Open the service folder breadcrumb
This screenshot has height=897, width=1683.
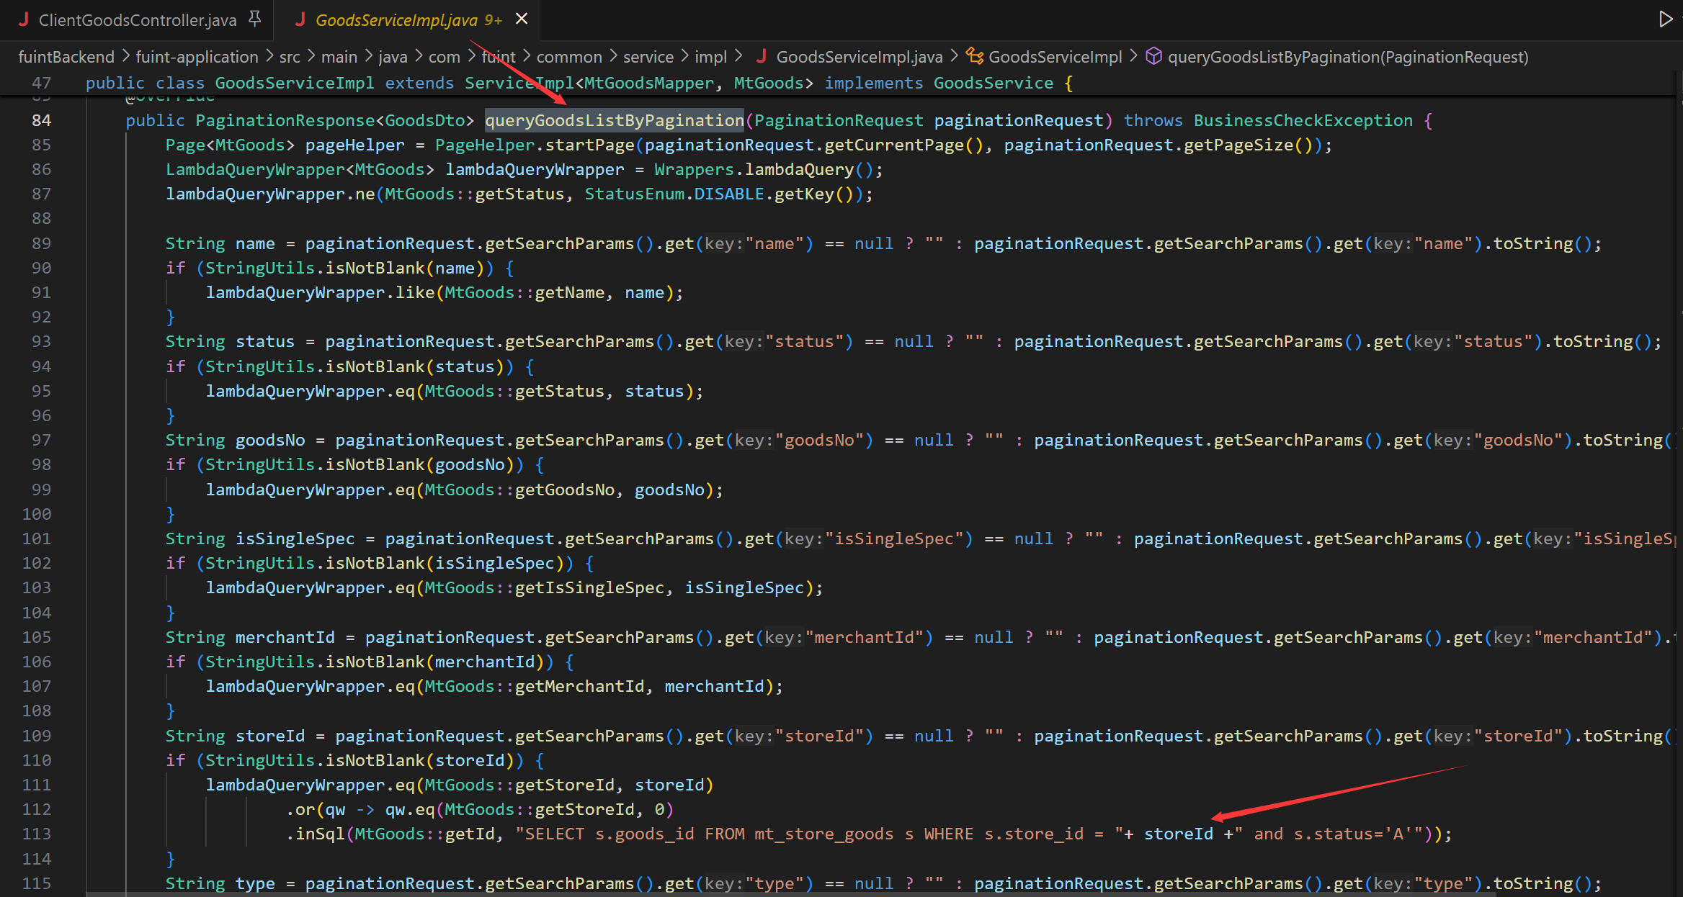[x=648, y=57]
